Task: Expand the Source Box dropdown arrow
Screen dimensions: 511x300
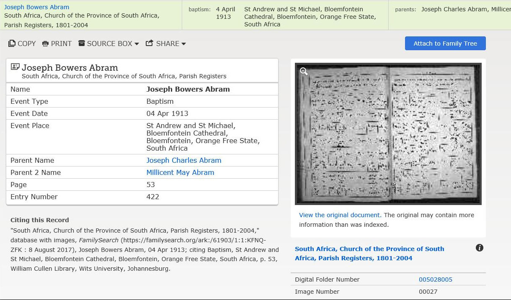Action: [x=137, y=44]
